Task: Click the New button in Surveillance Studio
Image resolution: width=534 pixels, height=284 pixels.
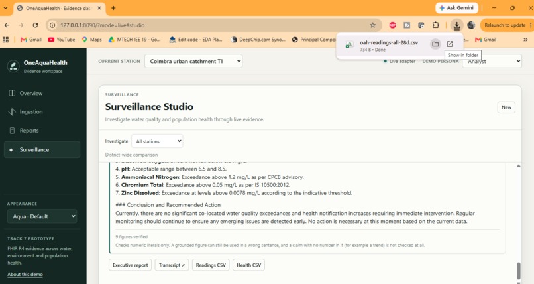Action: 506,107
